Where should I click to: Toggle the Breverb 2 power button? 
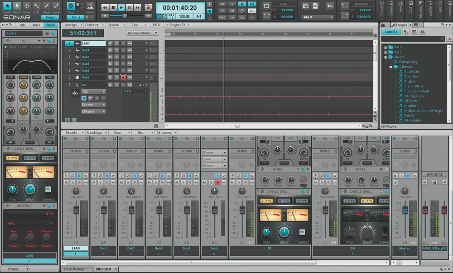click(49, 206)
